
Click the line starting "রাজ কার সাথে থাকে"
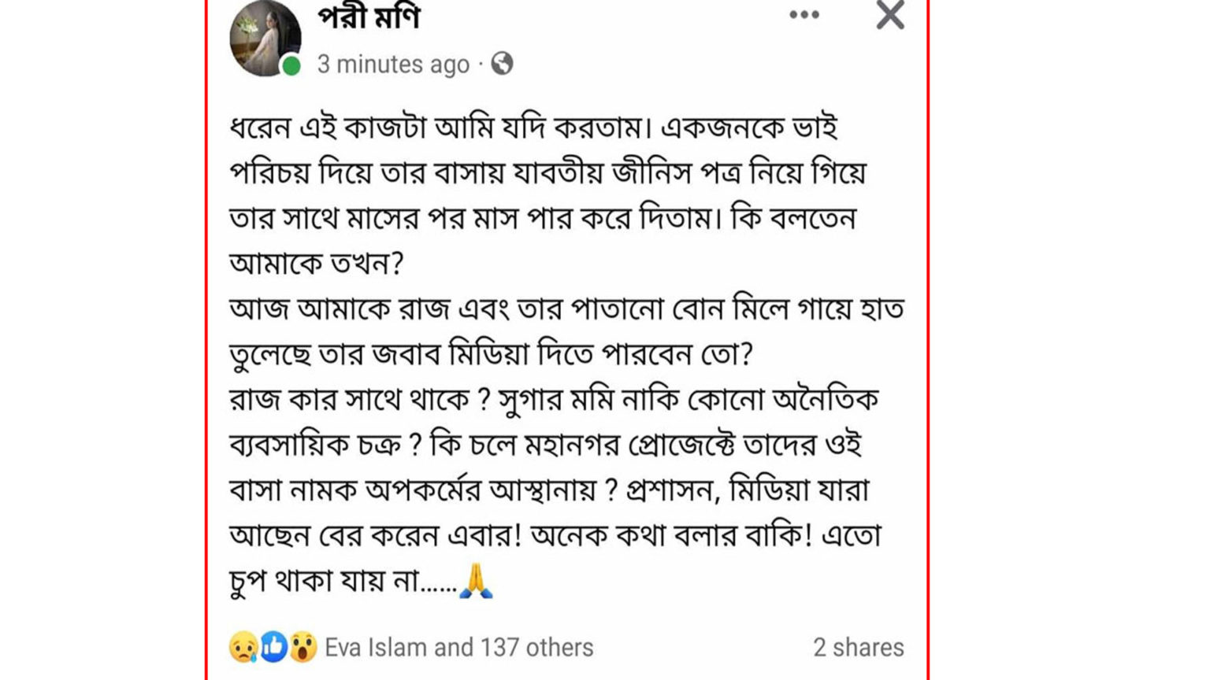tap(554, 400)
